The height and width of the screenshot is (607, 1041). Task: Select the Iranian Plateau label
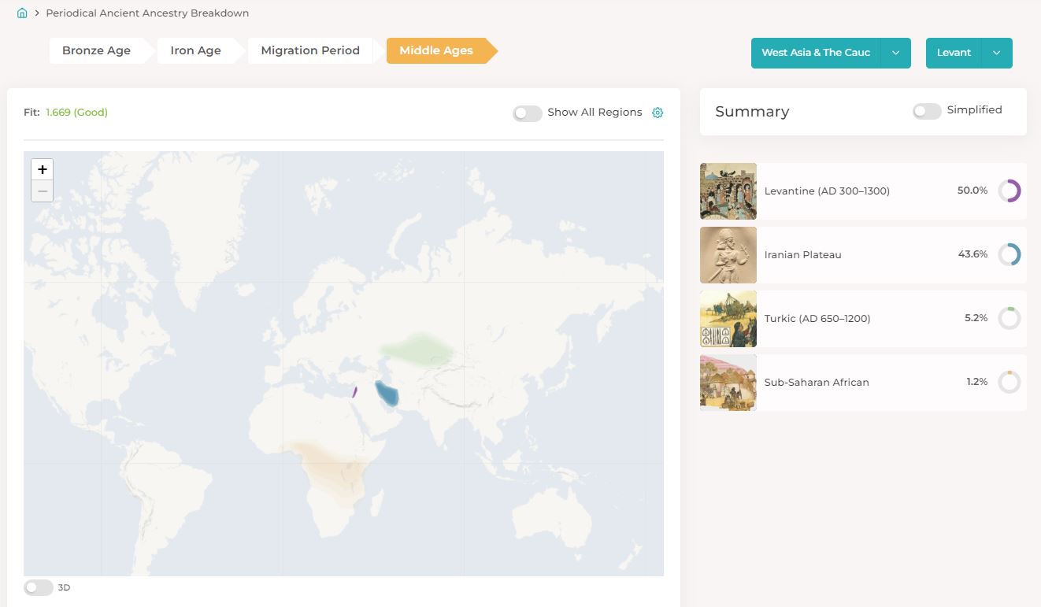tap(803, 255)
